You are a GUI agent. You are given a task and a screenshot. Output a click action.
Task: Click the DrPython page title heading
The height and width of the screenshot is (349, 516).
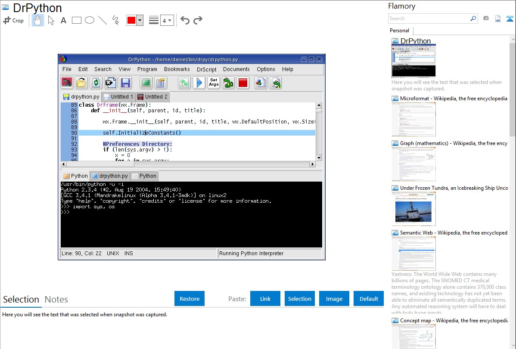(37, 8)
